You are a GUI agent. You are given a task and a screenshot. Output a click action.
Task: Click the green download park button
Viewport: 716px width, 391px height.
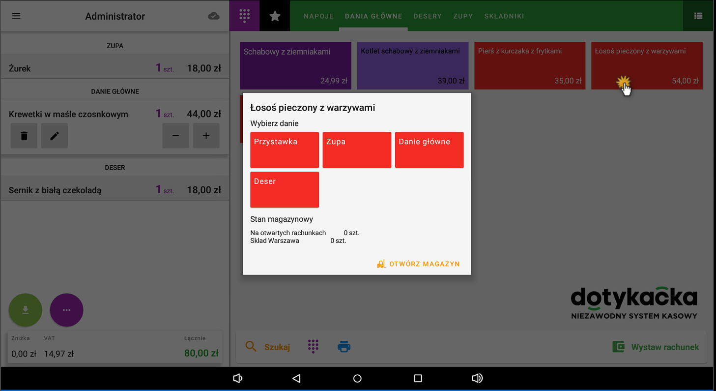pos(26,310)
